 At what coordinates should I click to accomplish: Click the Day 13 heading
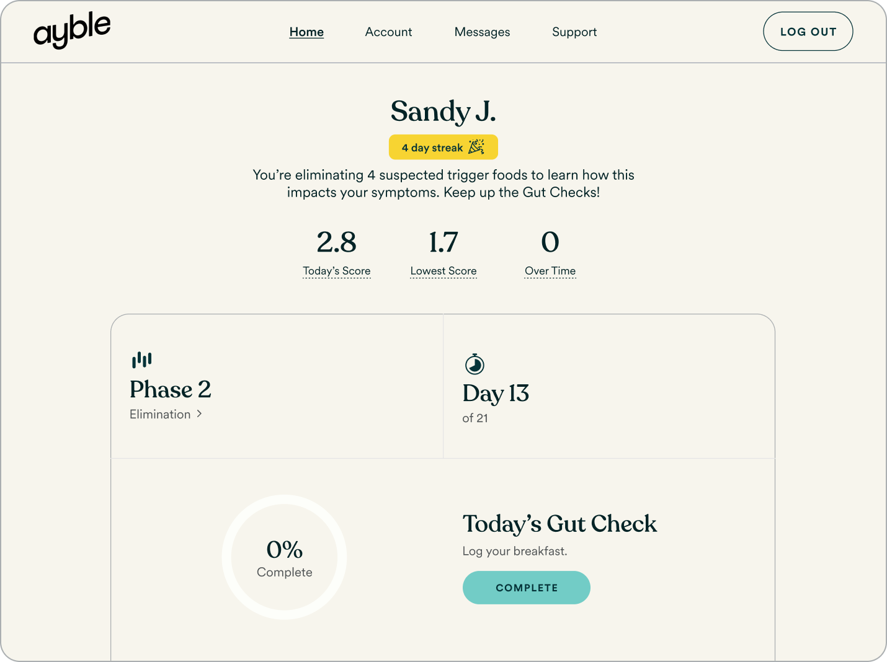[x=496, y=394]
